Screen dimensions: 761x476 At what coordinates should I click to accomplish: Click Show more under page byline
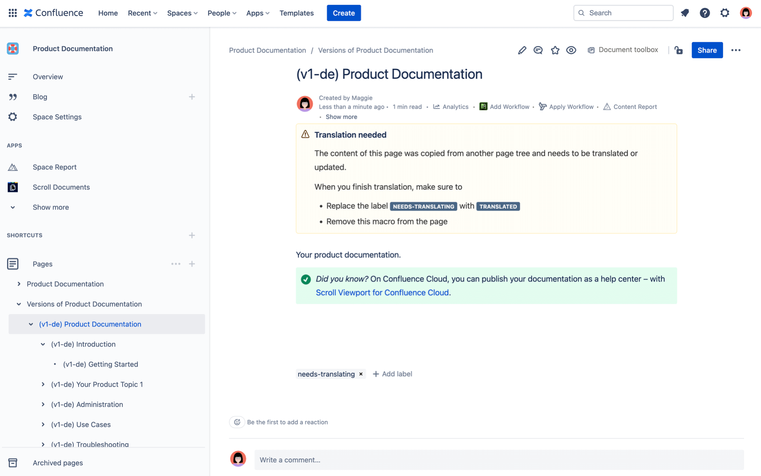click(x=341, y=117)
